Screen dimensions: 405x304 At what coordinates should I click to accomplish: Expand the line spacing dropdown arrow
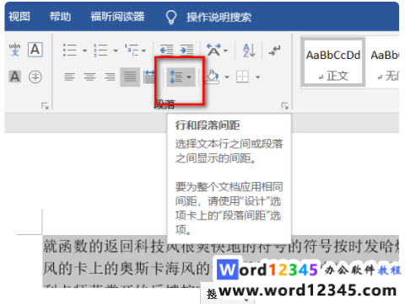(x=189, y=77)
